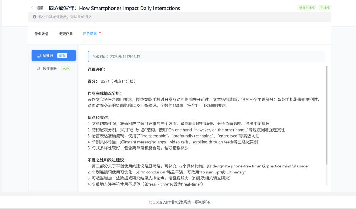This screenshot has width=356, height=209.
Task: Click the person icon beside 教师批改
Action: pyautogui.click(x=38, y=69)
